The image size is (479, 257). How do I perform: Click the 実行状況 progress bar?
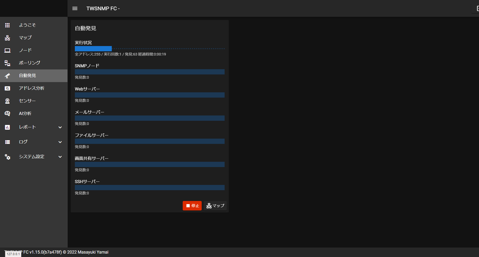coord(149,49)
